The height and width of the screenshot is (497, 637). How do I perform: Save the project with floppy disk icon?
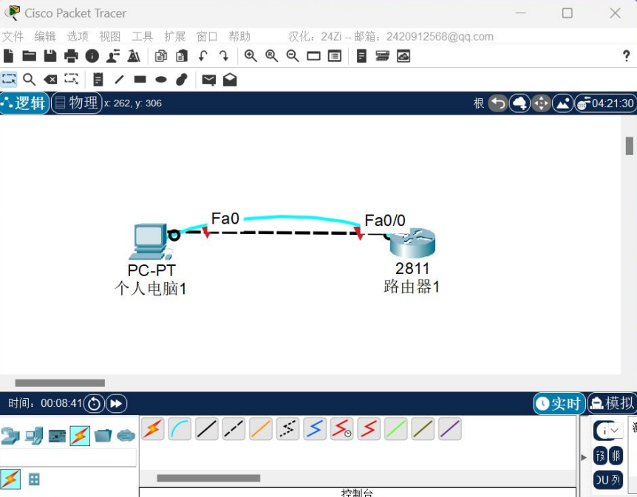pyautogui.click(x=50, y=56)
